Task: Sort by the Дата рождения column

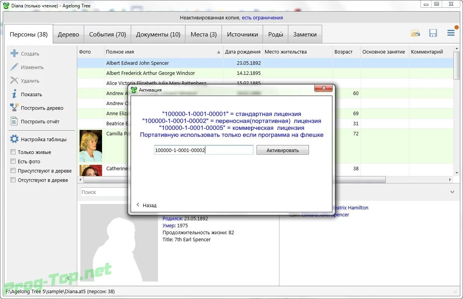Action: (243, 52)
